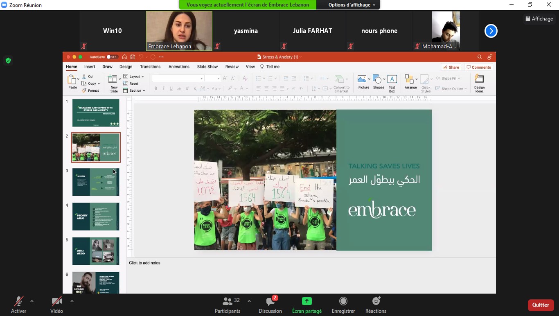Click the Affichage view button
Viewport: 559px width, 316px height.
(x=539, y=18)
